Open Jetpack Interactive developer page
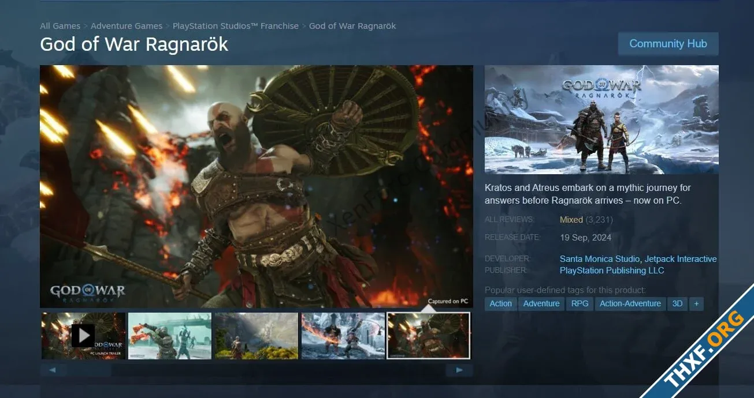Image resolution: width=754 pixels, height=398 pixels. (681, 259)
